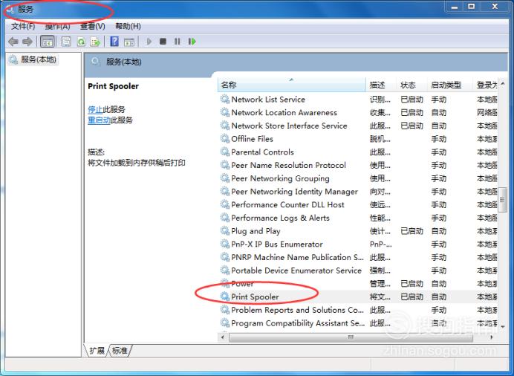Click the Restart Service icon
This screenshot has width=514, height=376.
pos(192,42)
